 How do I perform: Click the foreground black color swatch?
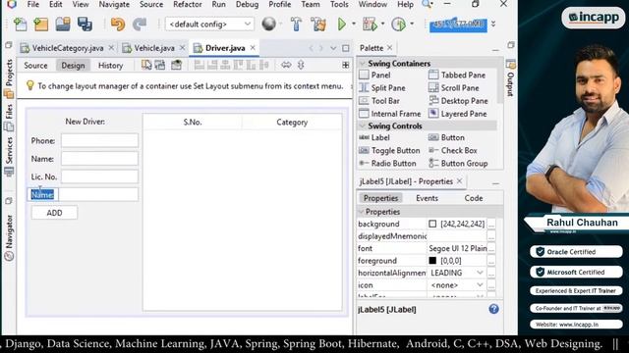tap(432, 261)
